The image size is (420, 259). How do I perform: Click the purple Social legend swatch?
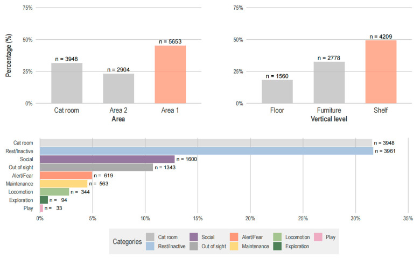click(x=194, y=237)
